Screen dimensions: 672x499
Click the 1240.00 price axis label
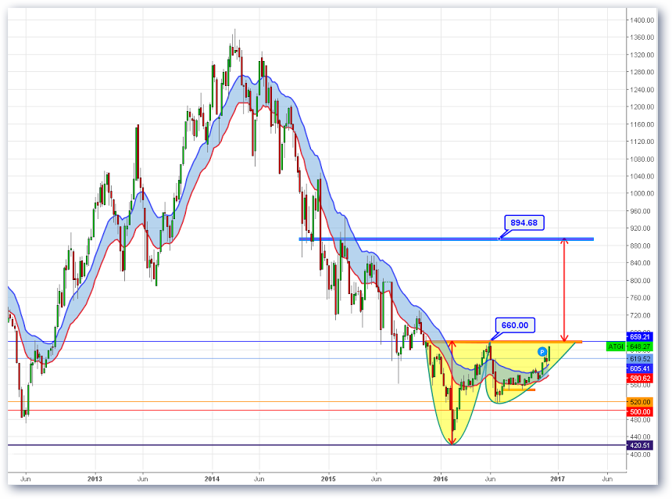642,90
